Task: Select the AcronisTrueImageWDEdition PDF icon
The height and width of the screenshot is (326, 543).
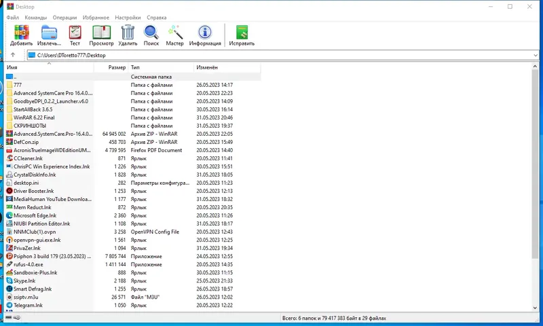Action: click(10, 150)
